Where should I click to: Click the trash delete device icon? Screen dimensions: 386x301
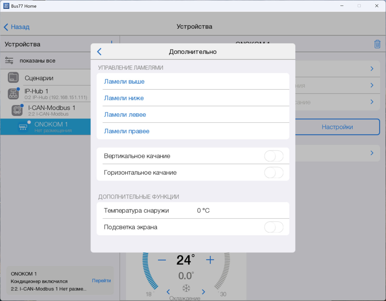377,44
